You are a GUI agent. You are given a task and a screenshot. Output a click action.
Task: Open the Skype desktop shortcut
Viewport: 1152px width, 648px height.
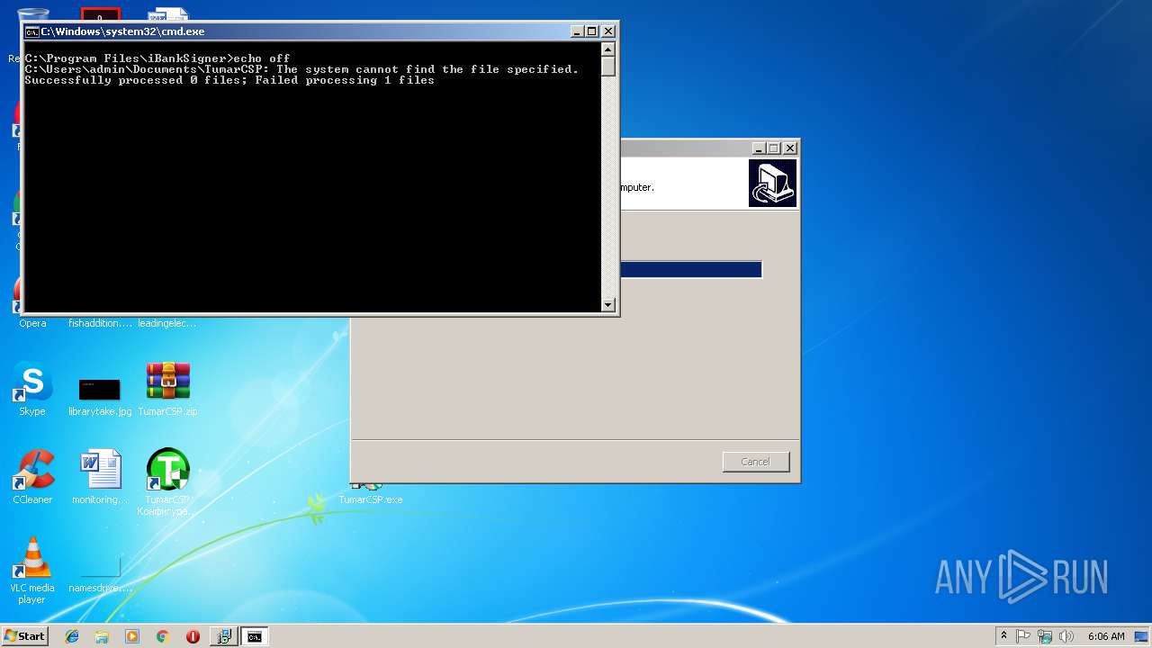(32, 389)
